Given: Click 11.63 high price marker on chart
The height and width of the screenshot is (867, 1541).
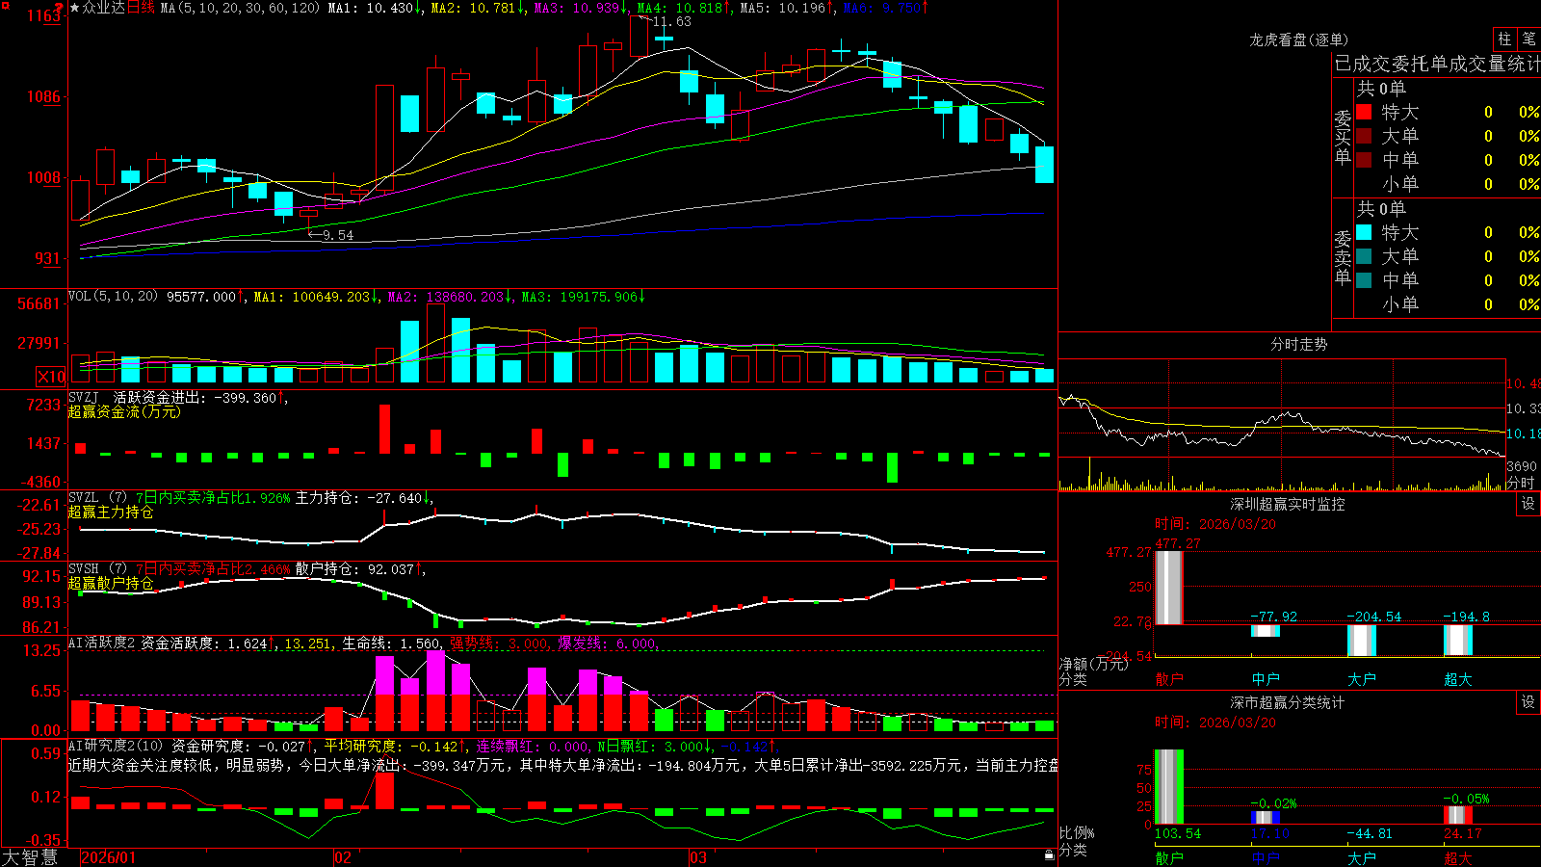Looking at the screenshot, I should pos(671,21).
